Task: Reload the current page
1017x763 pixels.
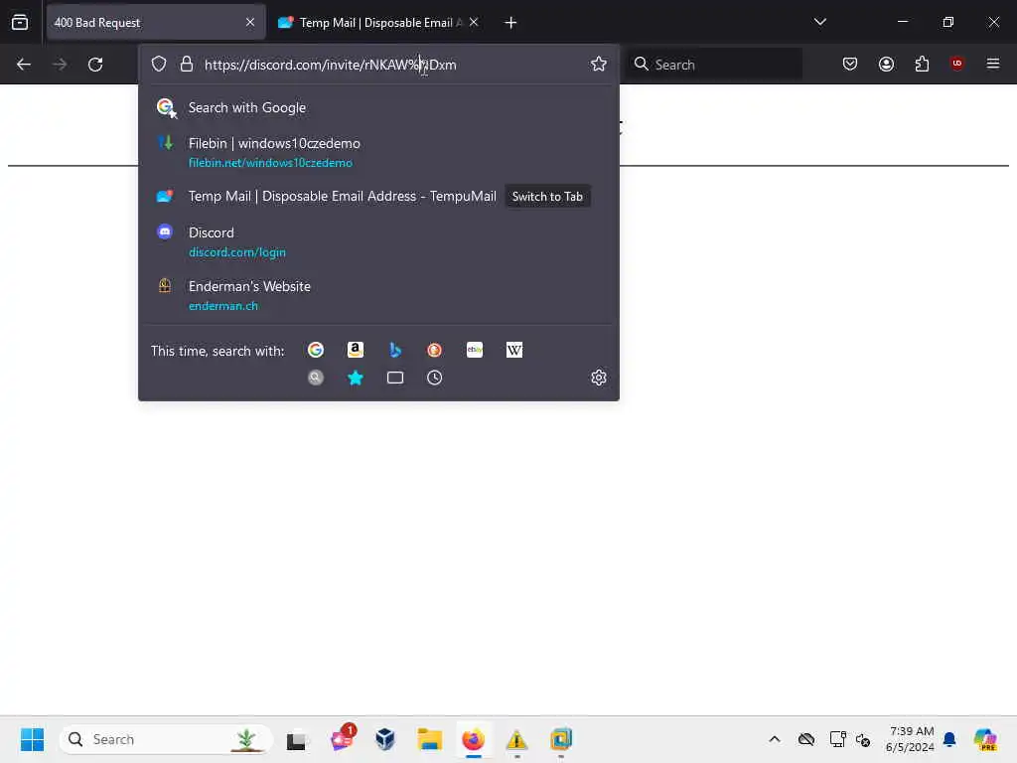Action: 95,65
